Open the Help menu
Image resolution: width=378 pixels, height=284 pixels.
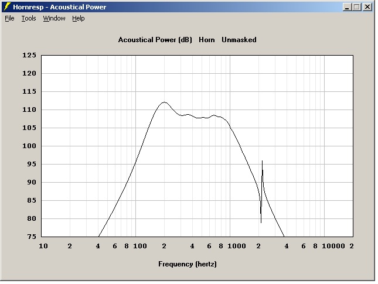click(79, 18)
